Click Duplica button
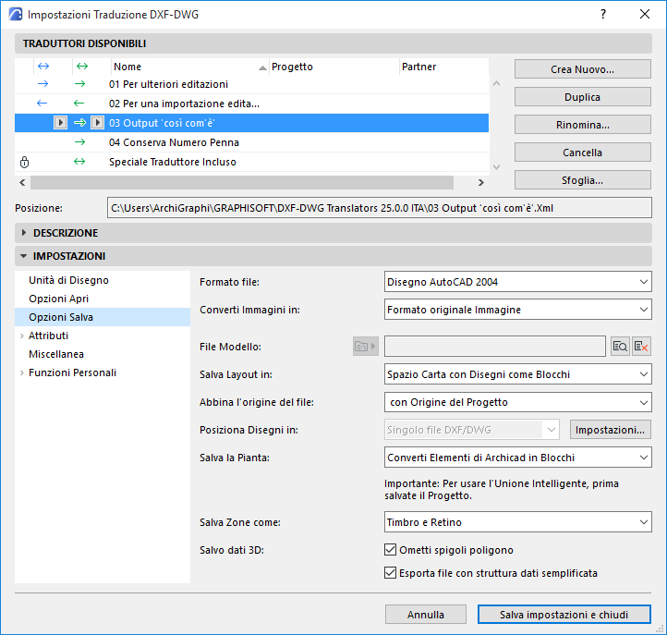 point(582,97)
